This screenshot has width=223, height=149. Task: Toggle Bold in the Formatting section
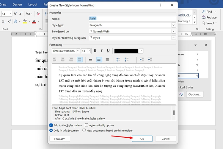click(x=95, y=51)
